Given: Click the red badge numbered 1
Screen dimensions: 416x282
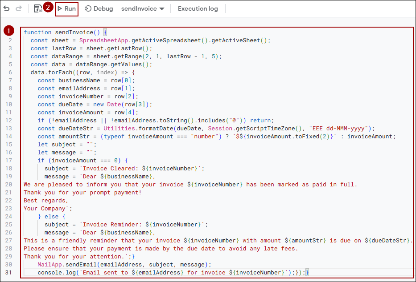Looking at the screenshot, I should (x=8, y=31).
